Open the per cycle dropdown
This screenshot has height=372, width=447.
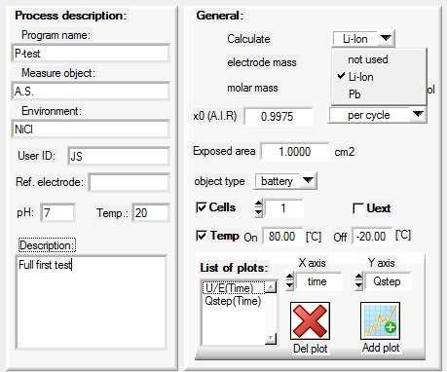coord(378,115)
